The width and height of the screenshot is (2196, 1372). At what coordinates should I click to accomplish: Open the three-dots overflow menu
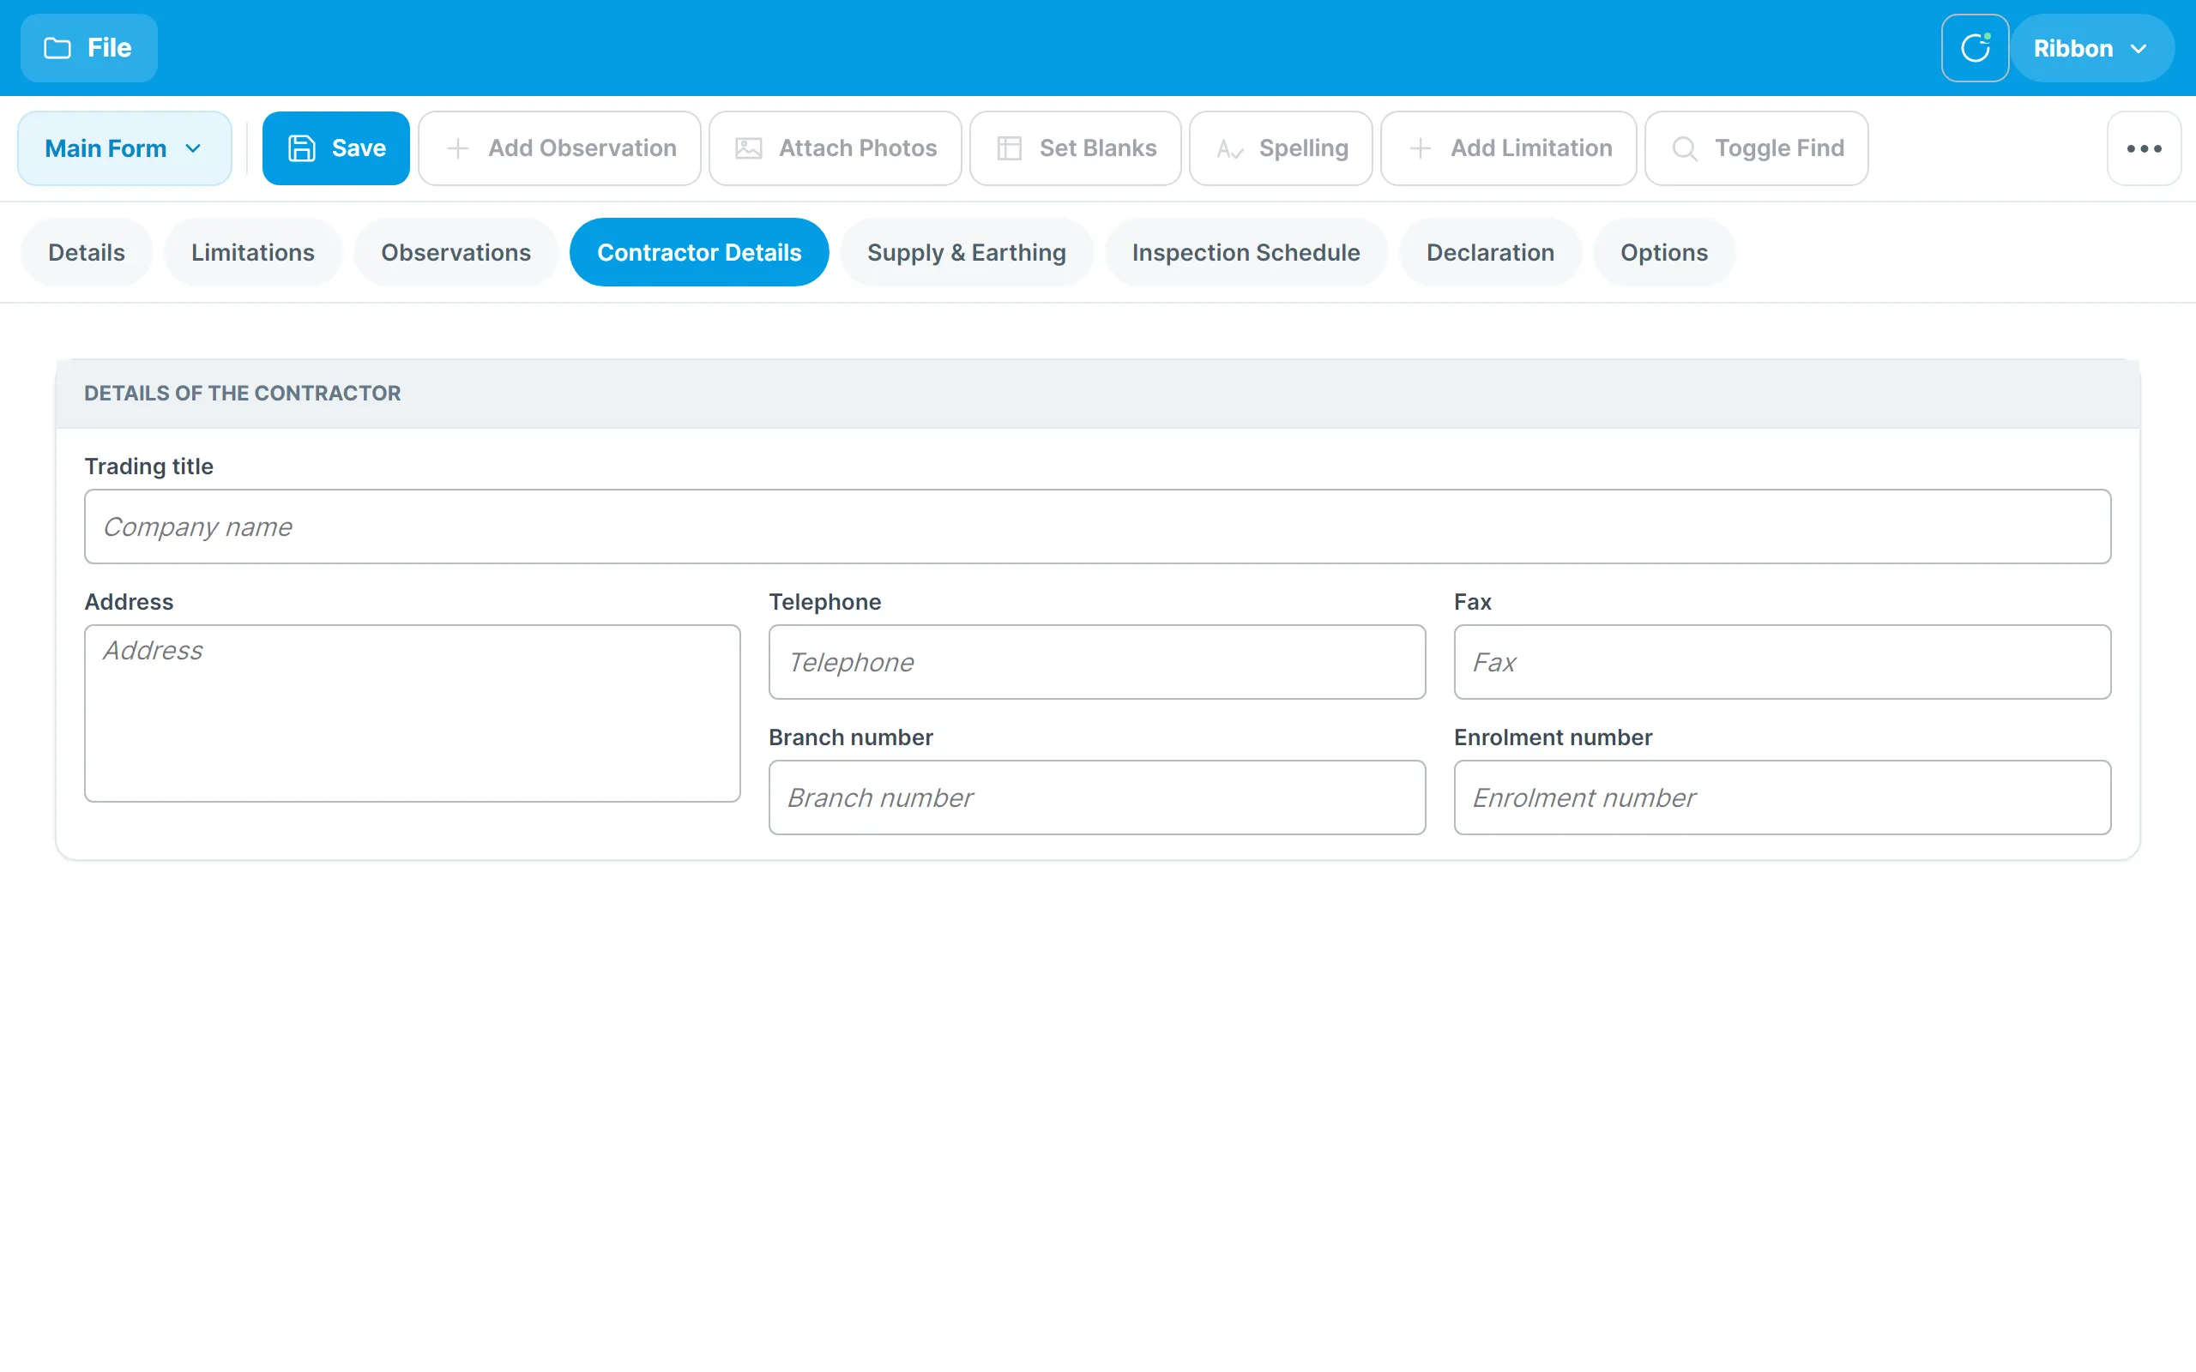coord(2144,147)
